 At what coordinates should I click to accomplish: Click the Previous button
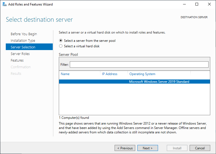point(125,148)
